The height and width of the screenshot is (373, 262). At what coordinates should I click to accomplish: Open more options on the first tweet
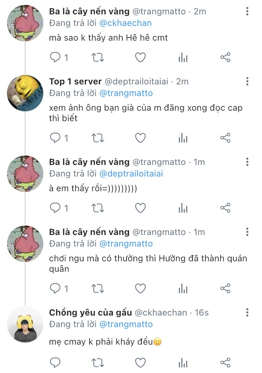point(247,11)
